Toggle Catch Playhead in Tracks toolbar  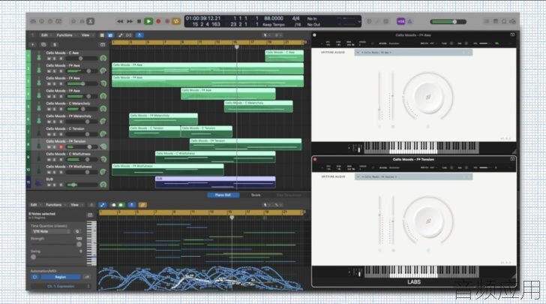pyautogui.click(x=139, y=35)
